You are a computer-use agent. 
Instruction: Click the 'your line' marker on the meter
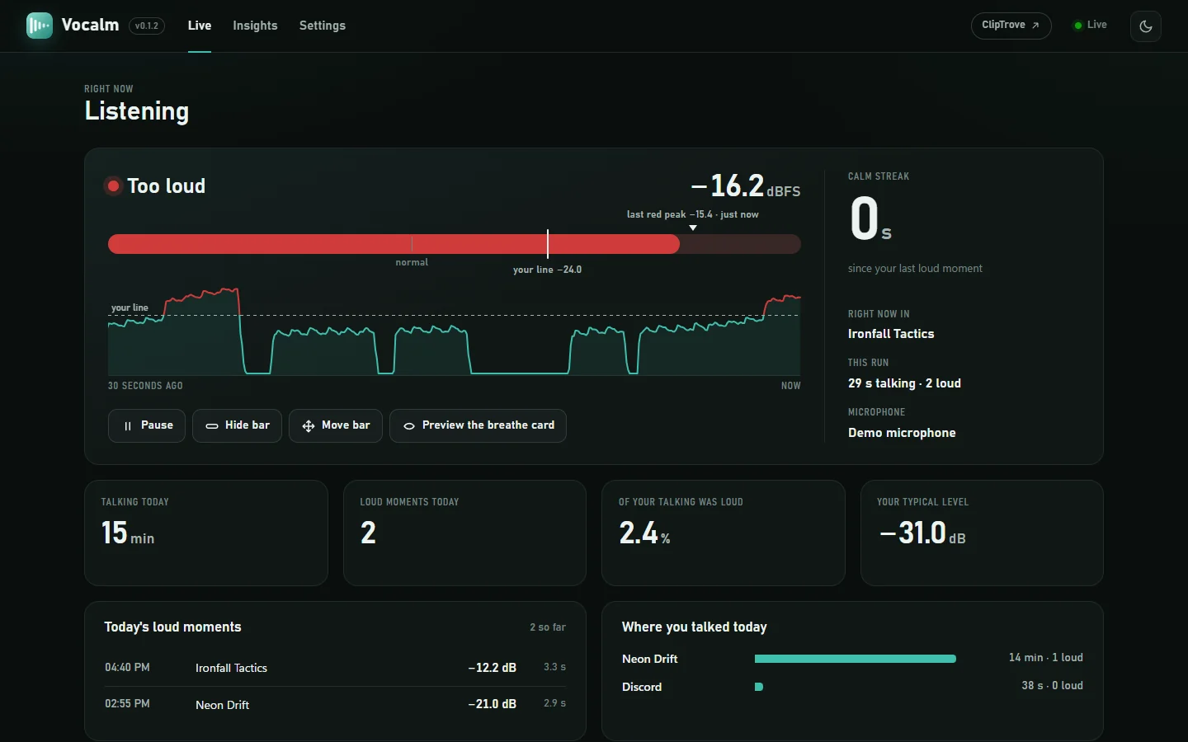point(548,244)
